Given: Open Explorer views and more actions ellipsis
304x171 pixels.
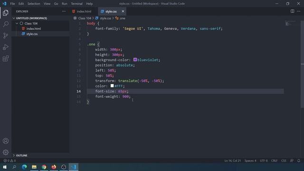Looking at the screenshot, I should (64, 11).
